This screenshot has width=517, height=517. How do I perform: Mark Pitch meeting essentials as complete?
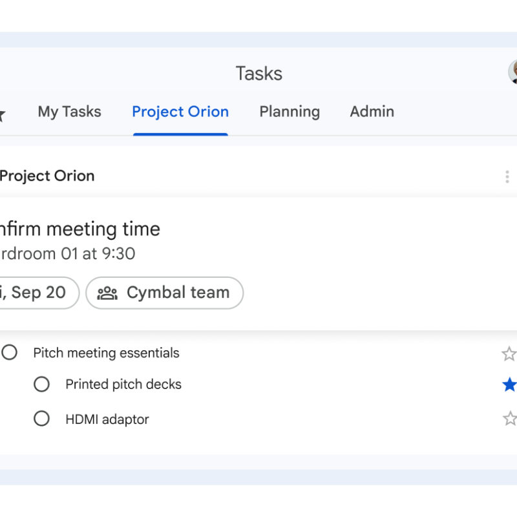tap(10, 353)
